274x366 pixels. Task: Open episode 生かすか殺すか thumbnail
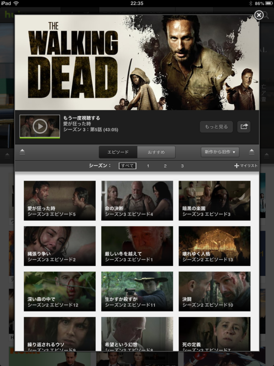click(x=137, y=291)
